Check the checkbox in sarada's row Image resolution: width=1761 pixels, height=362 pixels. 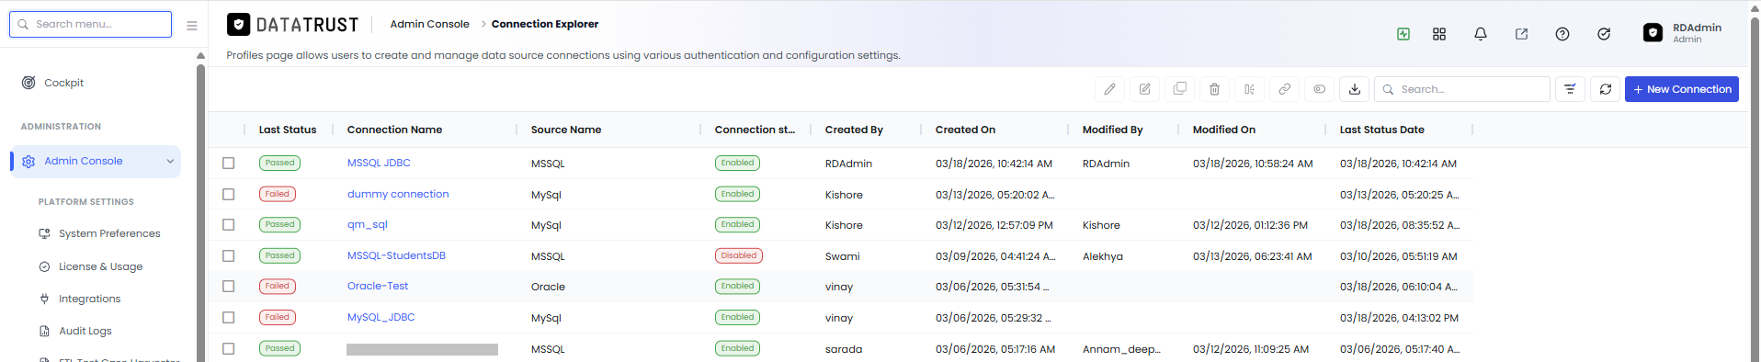click(x=228, y=348)
